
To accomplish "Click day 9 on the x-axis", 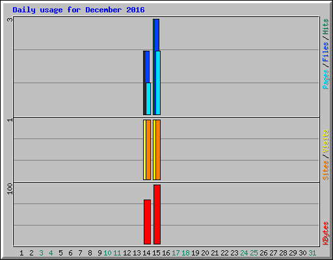I will pos(100,253).
